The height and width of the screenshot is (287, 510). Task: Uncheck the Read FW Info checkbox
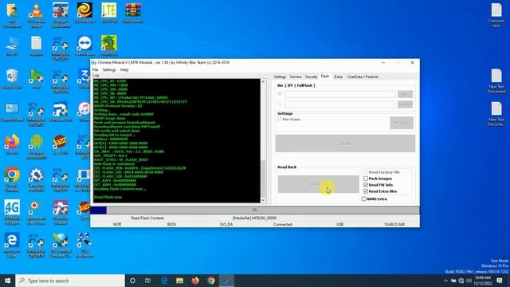coord(366,185)
